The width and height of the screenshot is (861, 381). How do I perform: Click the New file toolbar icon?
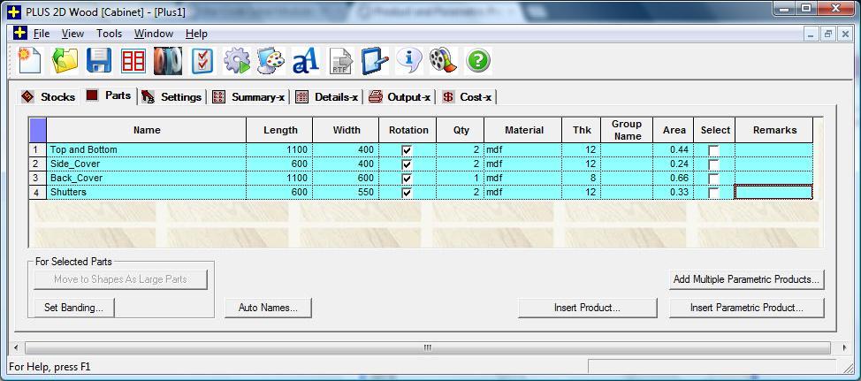point(30,61)
